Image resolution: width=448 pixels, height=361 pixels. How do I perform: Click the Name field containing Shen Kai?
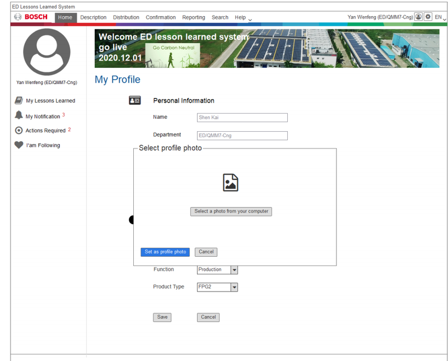coord(242,118)
